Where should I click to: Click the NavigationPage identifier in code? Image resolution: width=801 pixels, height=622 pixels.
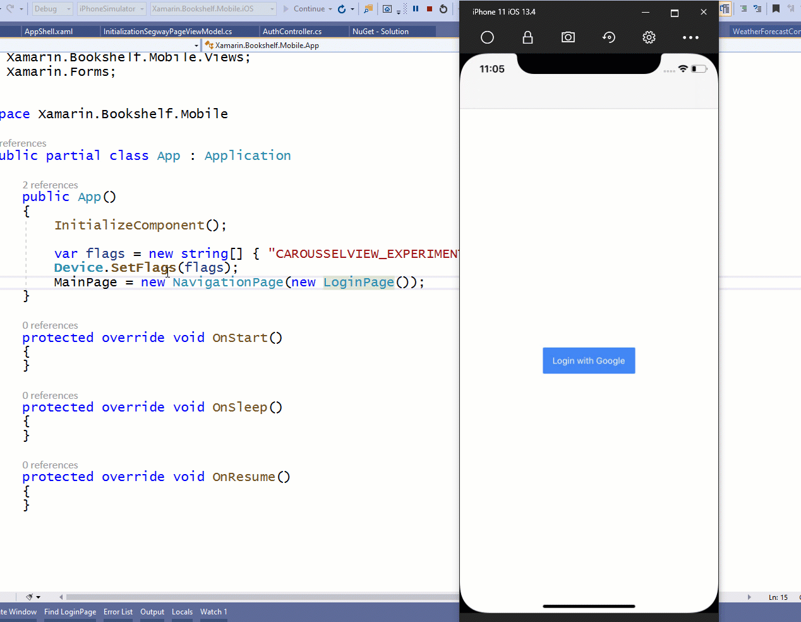[228, 282]
